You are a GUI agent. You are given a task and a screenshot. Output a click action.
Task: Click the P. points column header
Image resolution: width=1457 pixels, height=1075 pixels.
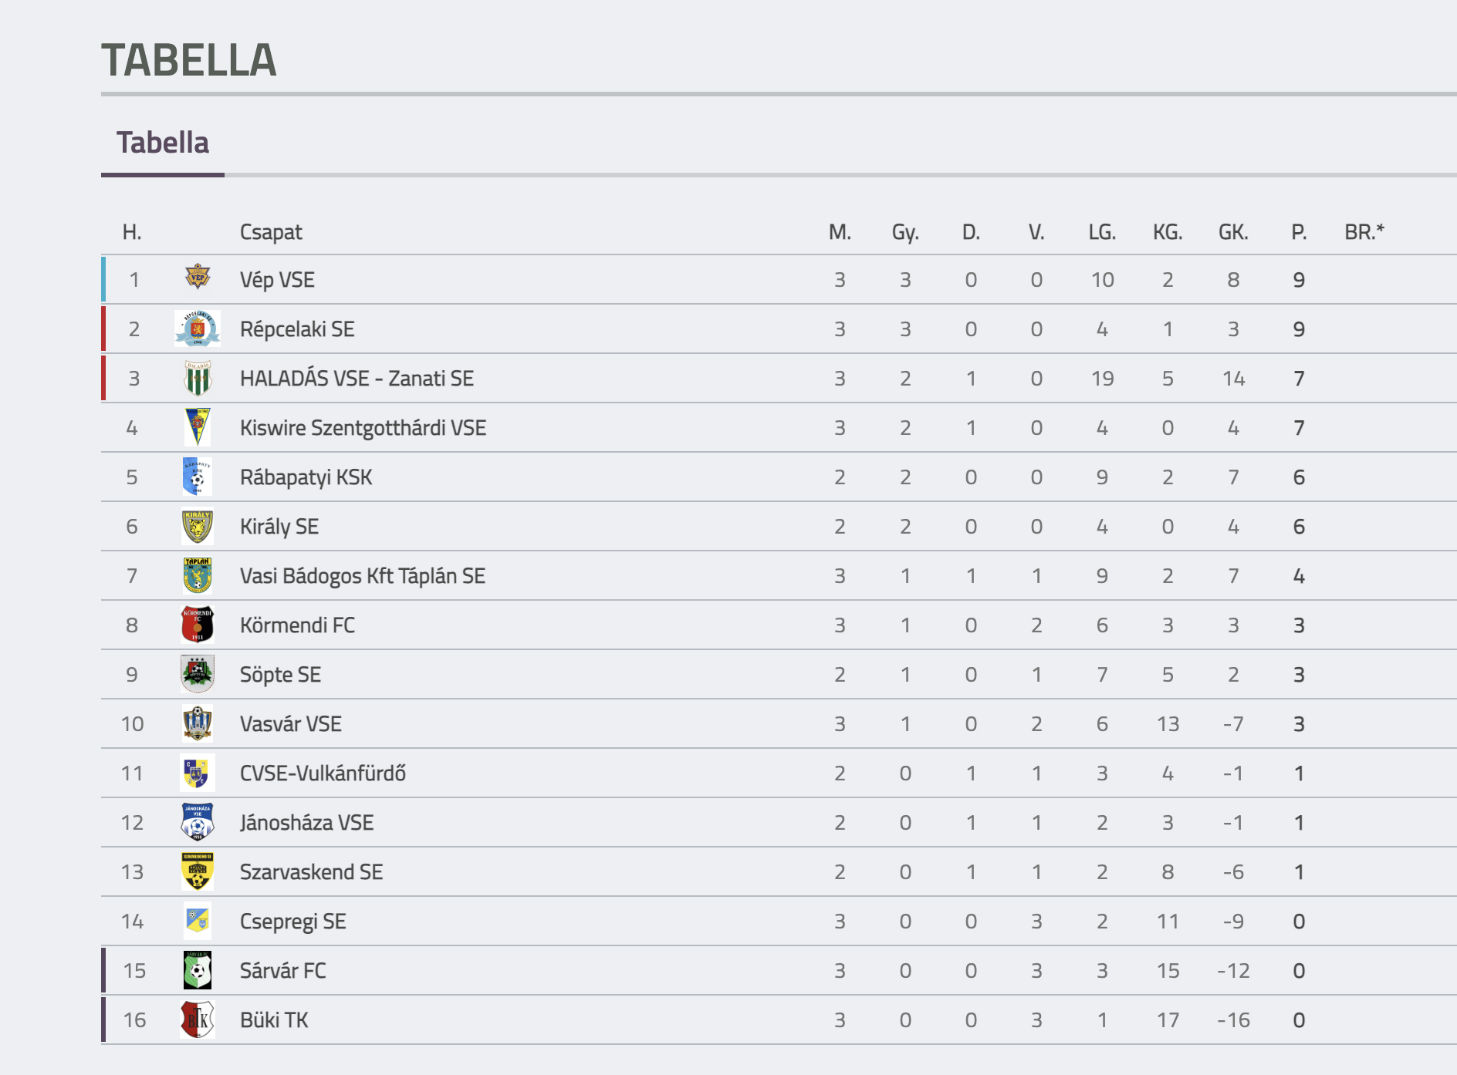pyautogui.click(x=1299, y=232)
